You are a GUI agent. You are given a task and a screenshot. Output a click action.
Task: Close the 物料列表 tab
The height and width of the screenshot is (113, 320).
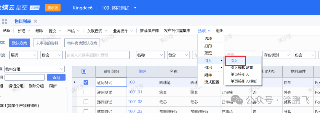click(35, 21)
